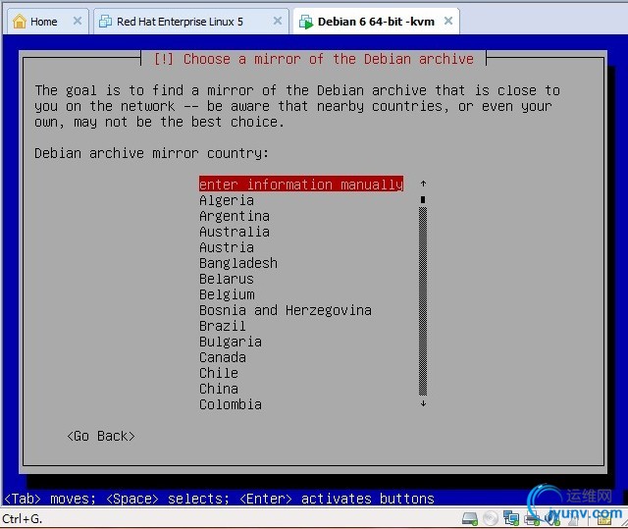Image resolution: width=628 pixels, height=529 pixels.
Task: Click the Debian 6 tab running VM icon
Action: [x=306, y=22]
